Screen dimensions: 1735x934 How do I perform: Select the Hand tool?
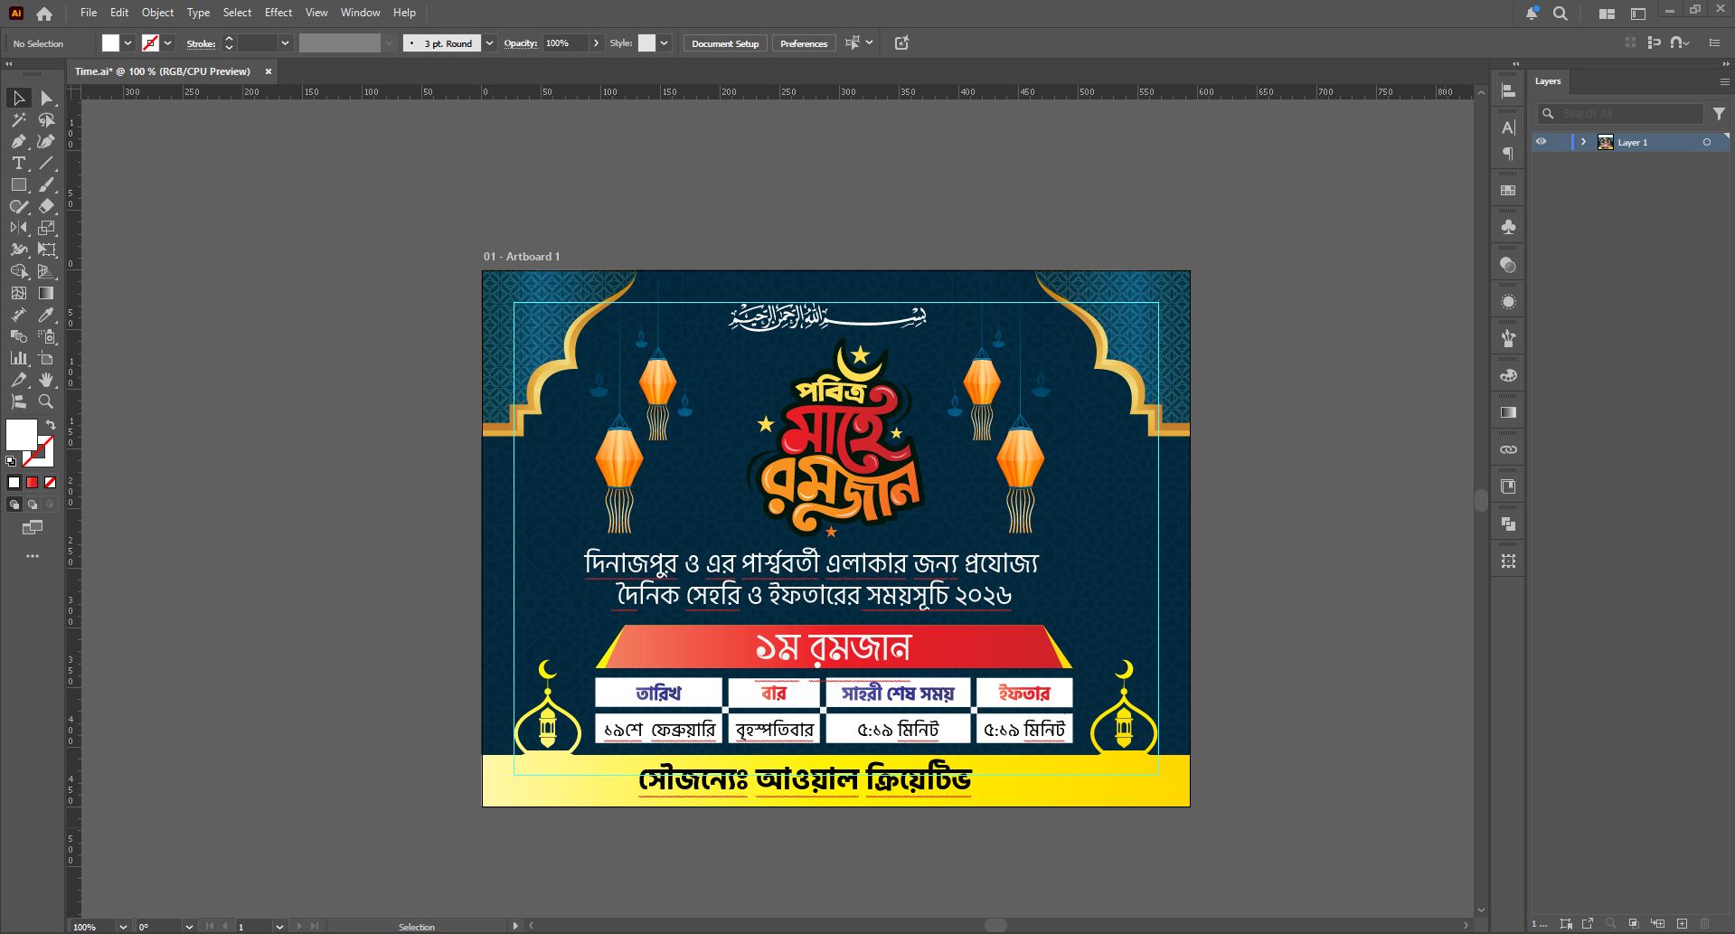tap(47, 380)
